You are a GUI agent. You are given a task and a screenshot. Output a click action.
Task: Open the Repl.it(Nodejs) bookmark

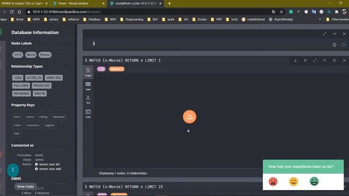coord(281,20)
